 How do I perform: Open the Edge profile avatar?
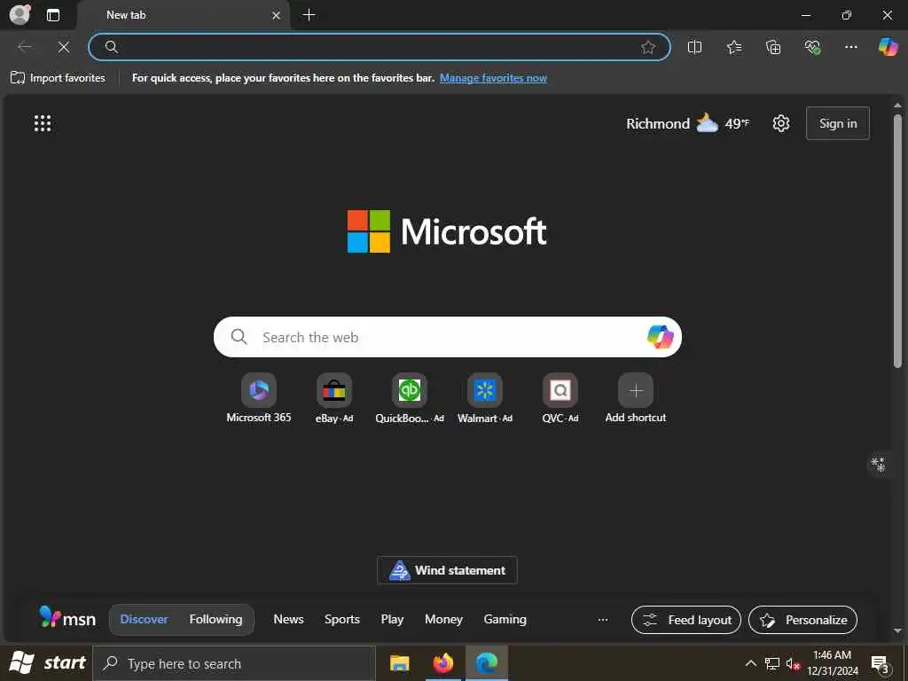[x=20, y=14]
